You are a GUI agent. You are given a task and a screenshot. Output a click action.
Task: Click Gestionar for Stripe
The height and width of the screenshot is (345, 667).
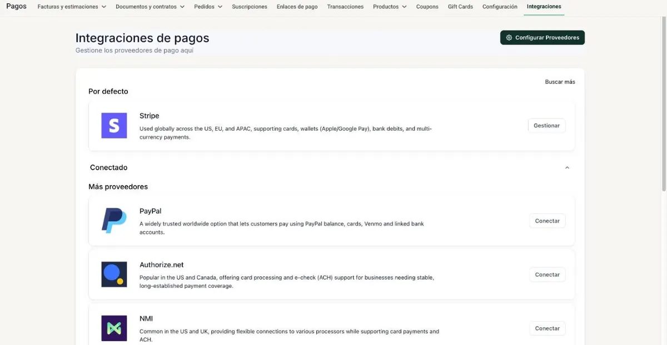point(547,126)
